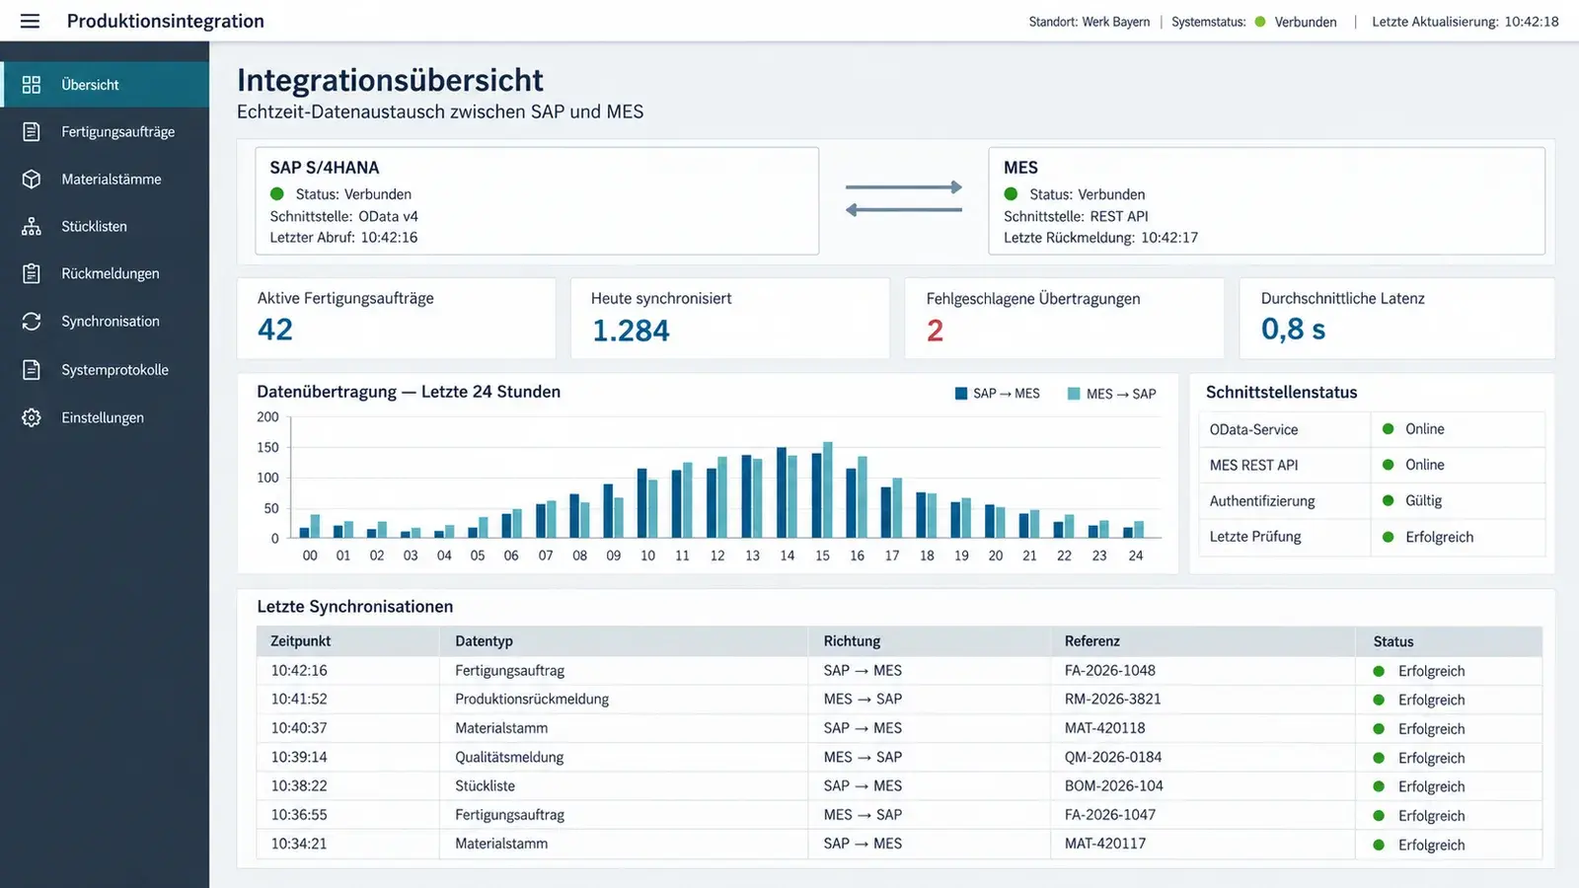Image resolution: width=1579 pixels, height=888 pixels.
Task: Select reference QM-2026-0184
Action: click(x=1113, y=757)
